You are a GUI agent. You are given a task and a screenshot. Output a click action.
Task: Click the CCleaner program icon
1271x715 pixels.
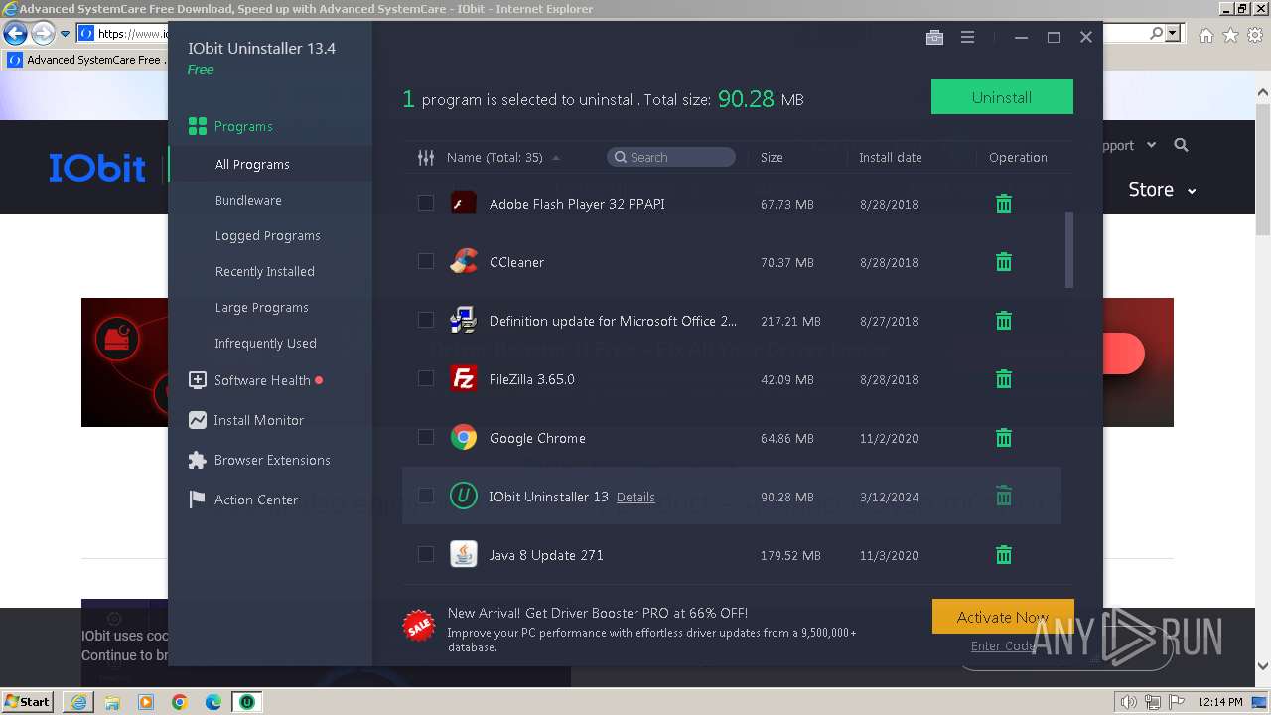pos(464,261)
